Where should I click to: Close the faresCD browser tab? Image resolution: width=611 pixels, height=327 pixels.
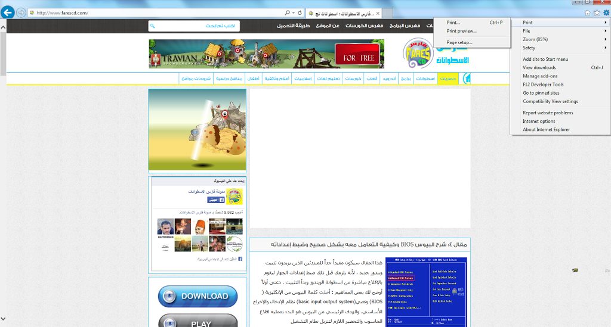tap(378, 14)
